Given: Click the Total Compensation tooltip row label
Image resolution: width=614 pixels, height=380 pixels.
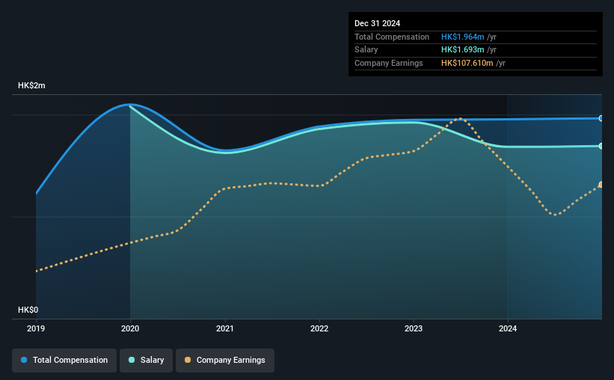Looking at the screenshot, I should click(392, 37).
